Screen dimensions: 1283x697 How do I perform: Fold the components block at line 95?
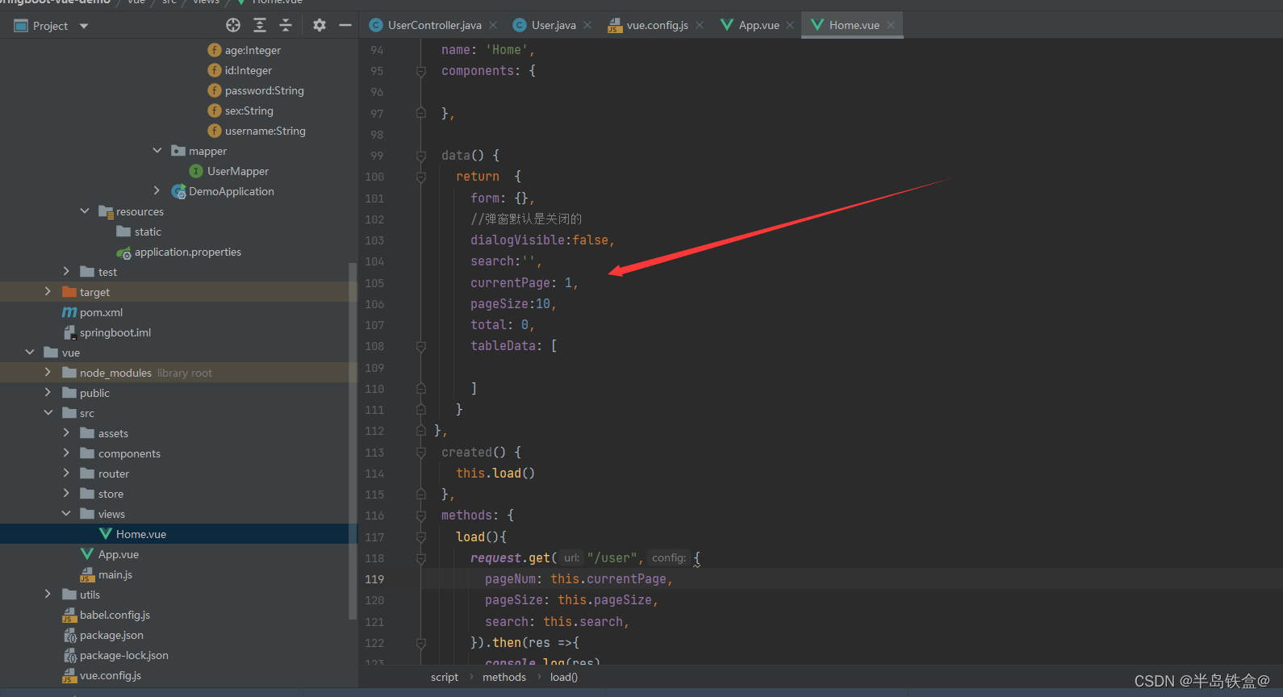pos(420,71)
